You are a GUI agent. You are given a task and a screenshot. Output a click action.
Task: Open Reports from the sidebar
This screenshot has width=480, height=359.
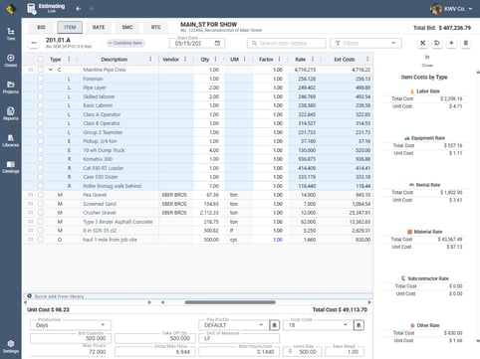11,113
